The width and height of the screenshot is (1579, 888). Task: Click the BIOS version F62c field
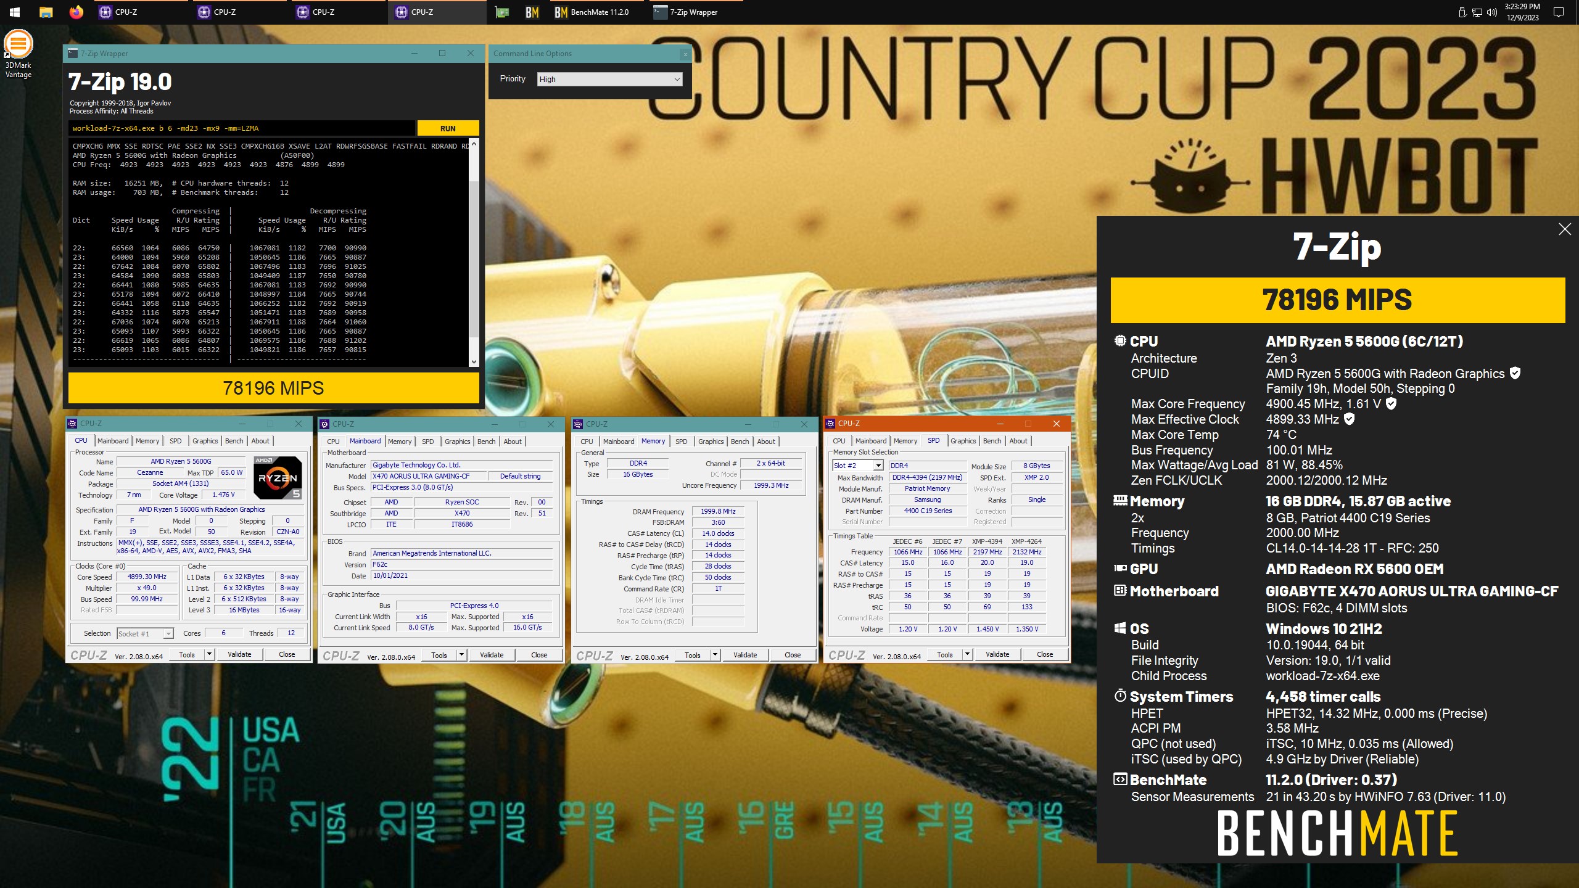pos(461,564)
